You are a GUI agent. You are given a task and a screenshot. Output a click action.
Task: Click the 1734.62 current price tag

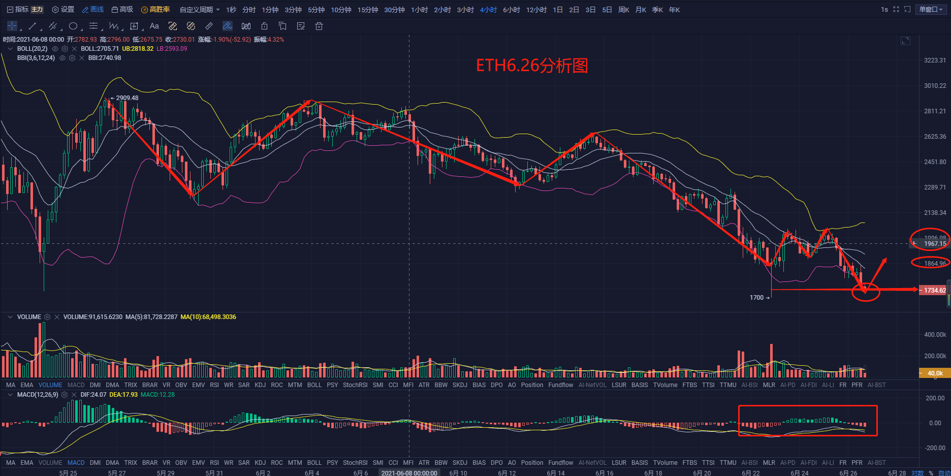coord(934,291)
